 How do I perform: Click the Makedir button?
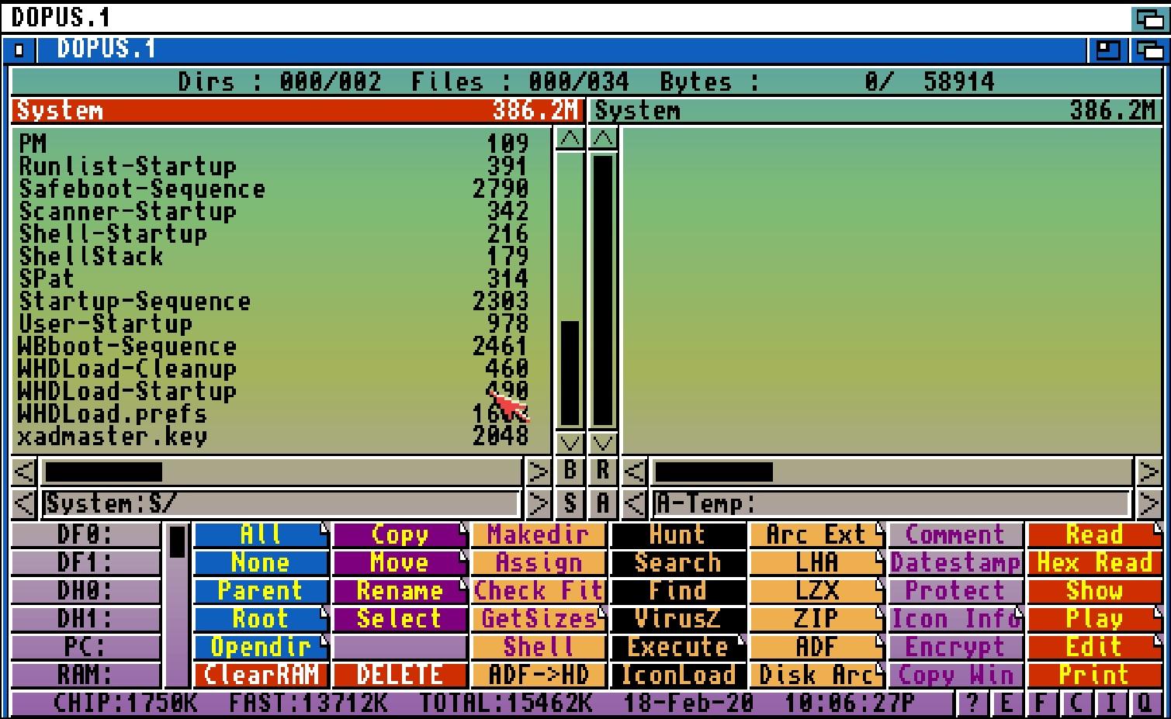coord(539,534)
